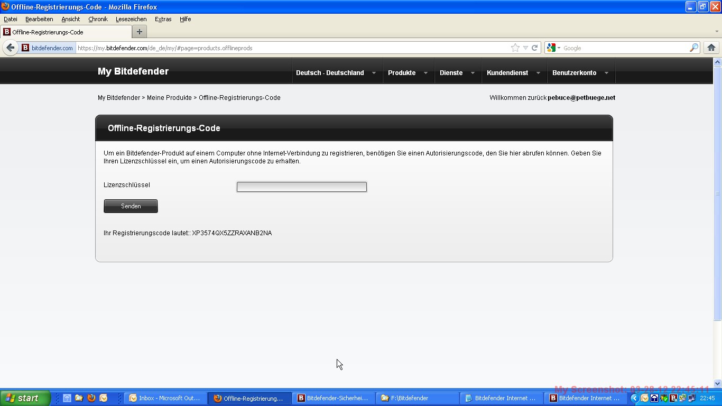This screenshot has width=722, height=406.
Task: Click the registration code XP3574QX5ZZRAXANB2NA text
Action: [x=232, y=233]
